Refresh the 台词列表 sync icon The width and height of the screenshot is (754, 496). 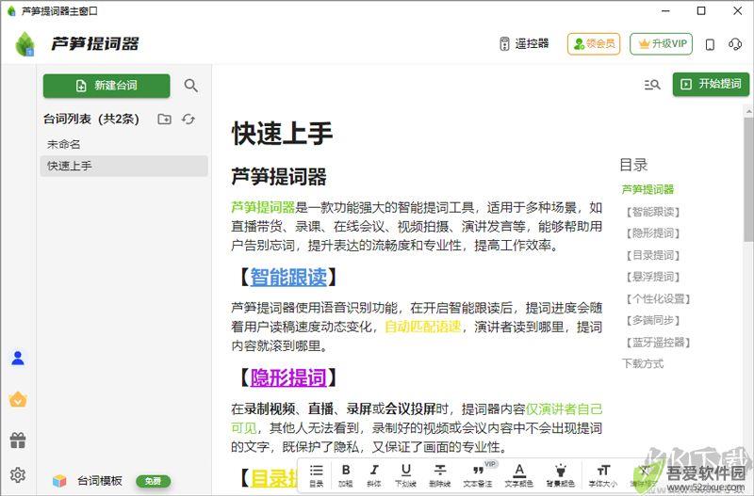188,119
